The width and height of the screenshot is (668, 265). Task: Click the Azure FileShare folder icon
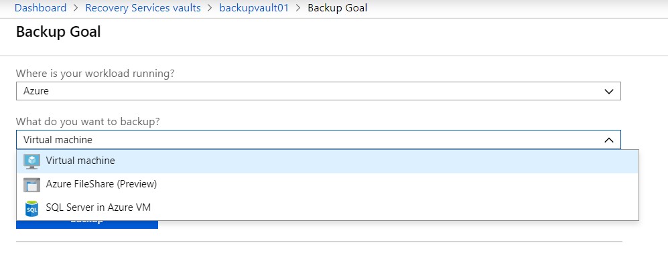[32, 185]
